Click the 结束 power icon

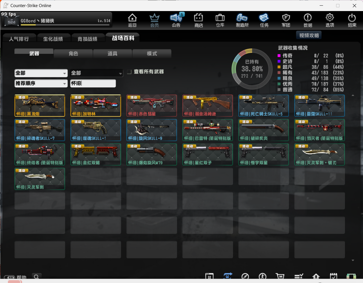click(x=352, y=20)
